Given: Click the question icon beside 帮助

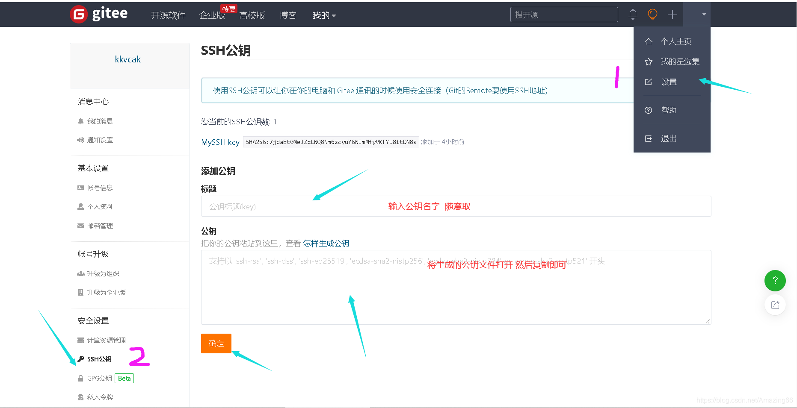Looking at the screenshot, I should coord(649,110).
